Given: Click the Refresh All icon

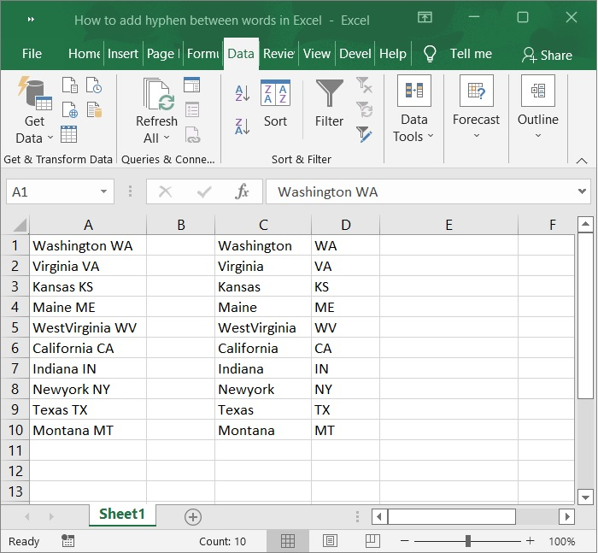Looking at the screenshot, I should pos(157,111).
